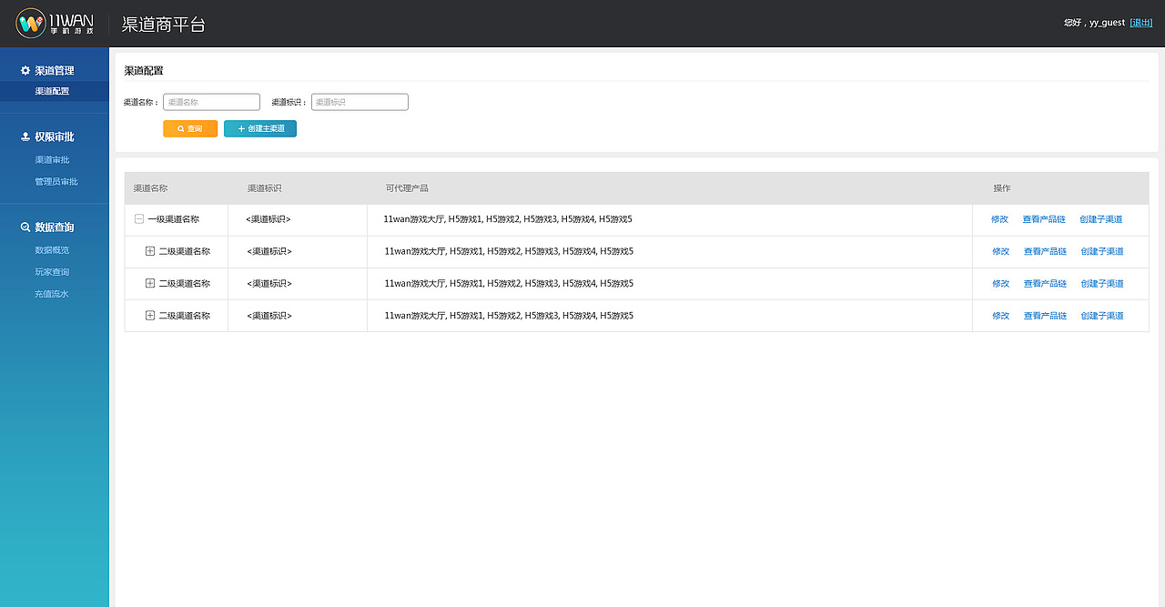Viewport: 1165px width, 607px height.
Task: Click 查看产品链 in the 一级渠道名称 row
Action: tap(1044, 219)
